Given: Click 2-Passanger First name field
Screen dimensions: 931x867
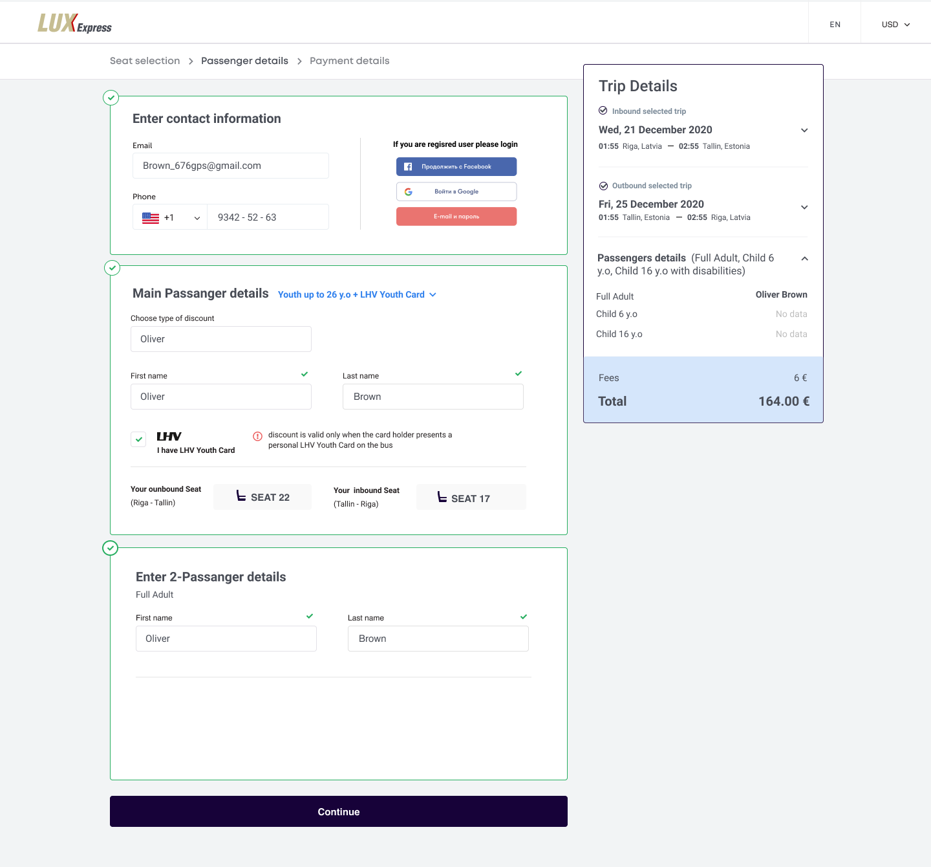Looking at the screenshot, I should pyautogui.click(x=226, y=639).
